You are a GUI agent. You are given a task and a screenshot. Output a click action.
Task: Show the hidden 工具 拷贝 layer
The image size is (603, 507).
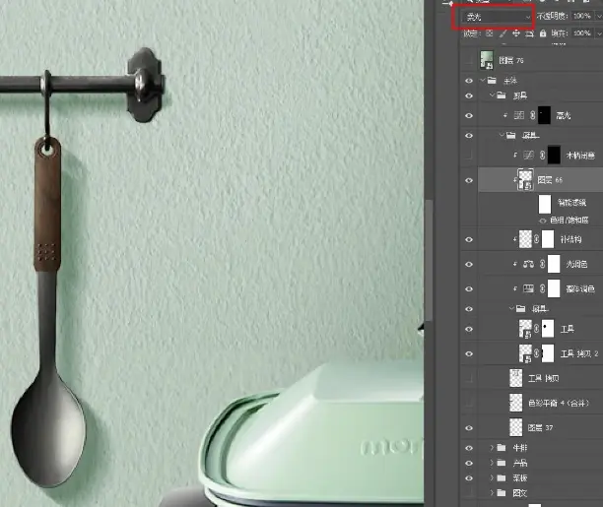pos(469,378)
